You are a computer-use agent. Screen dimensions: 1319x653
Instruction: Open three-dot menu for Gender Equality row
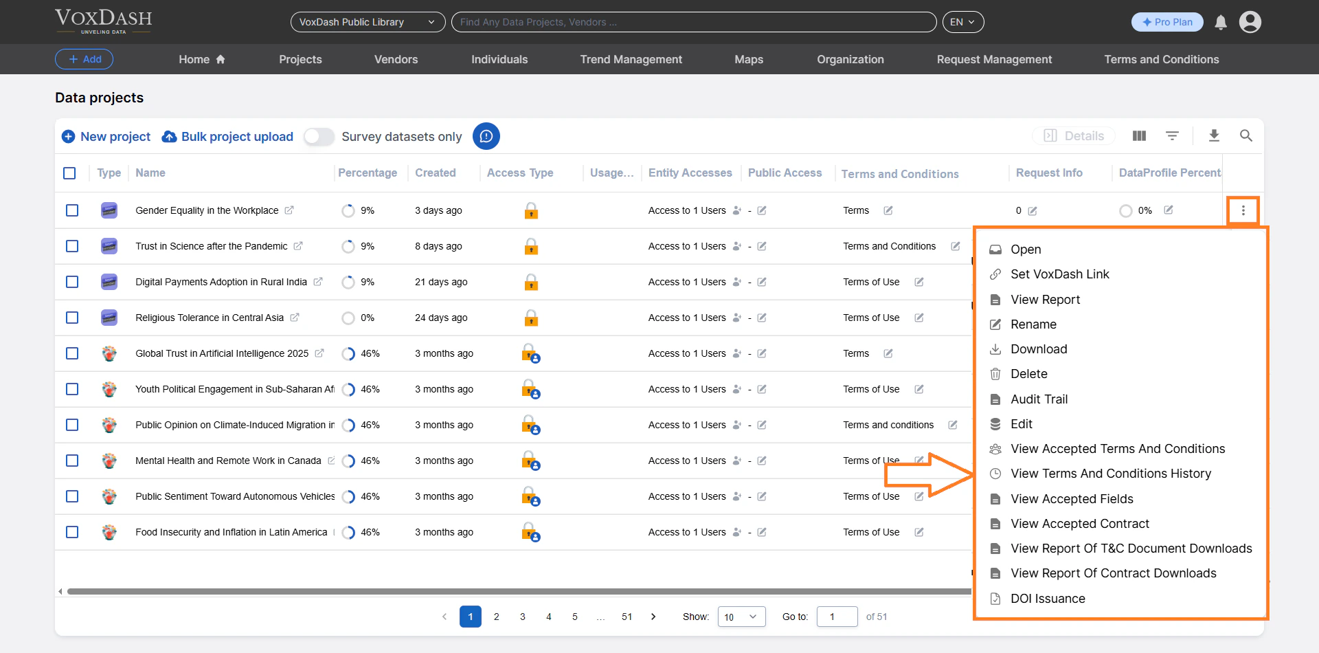click(x=1243, y=210)
